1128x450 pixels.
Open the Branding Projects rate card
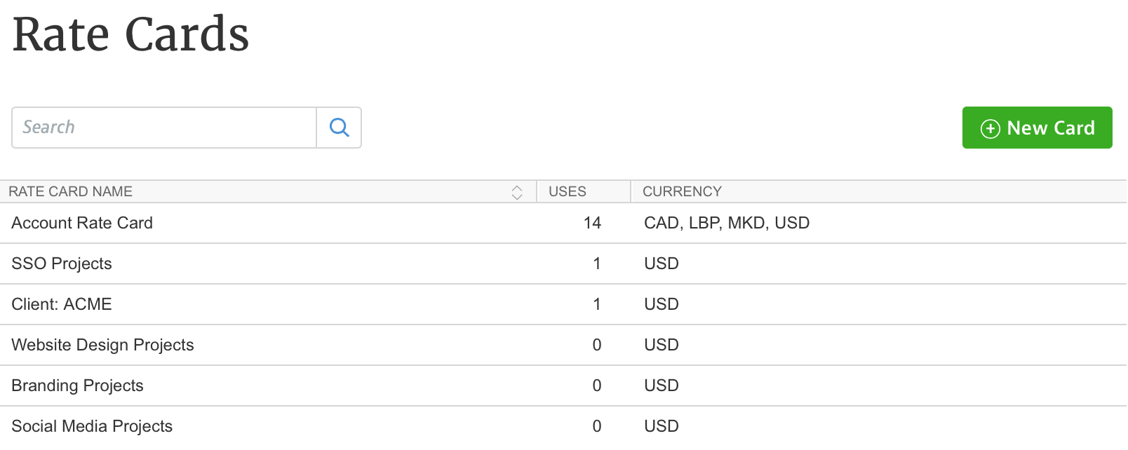77,386
